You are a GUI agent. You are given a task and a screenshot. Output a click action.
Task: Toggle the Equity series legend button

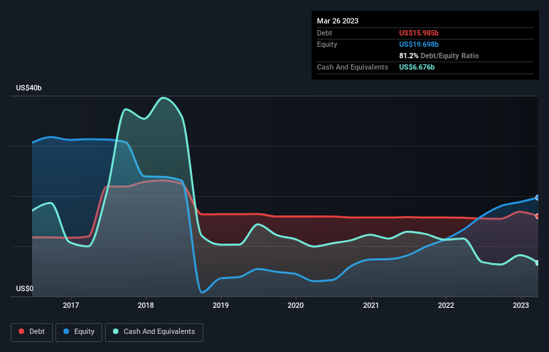click(x=79, y=332)
